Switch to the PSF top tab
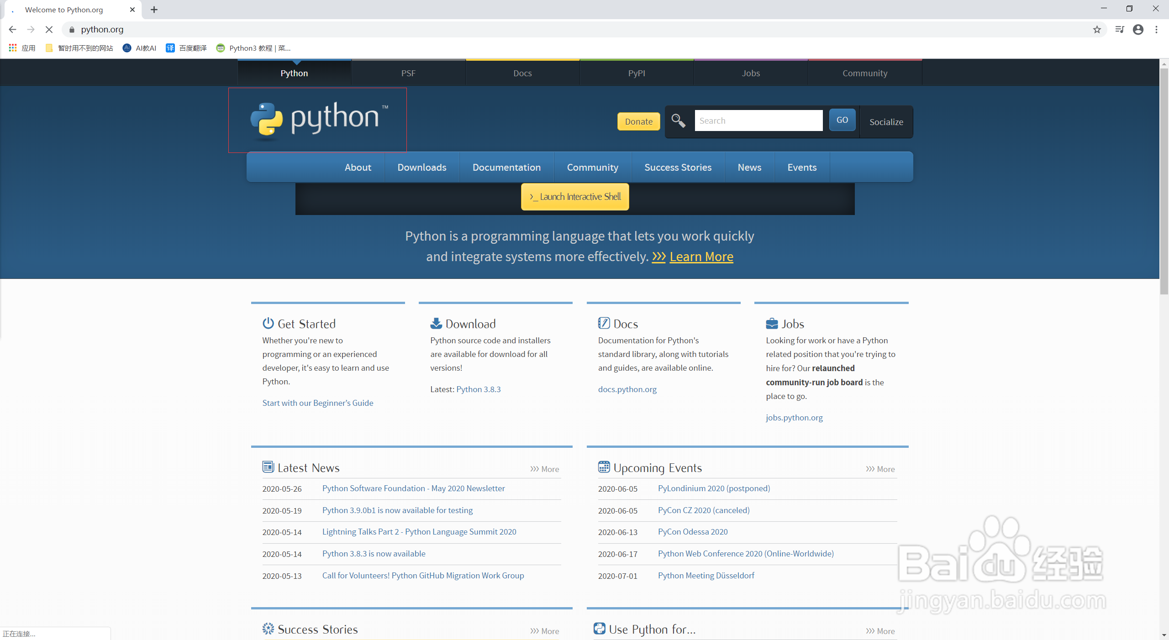Image resolution: width=1169 pixels, height=640 pixels. 408,73
